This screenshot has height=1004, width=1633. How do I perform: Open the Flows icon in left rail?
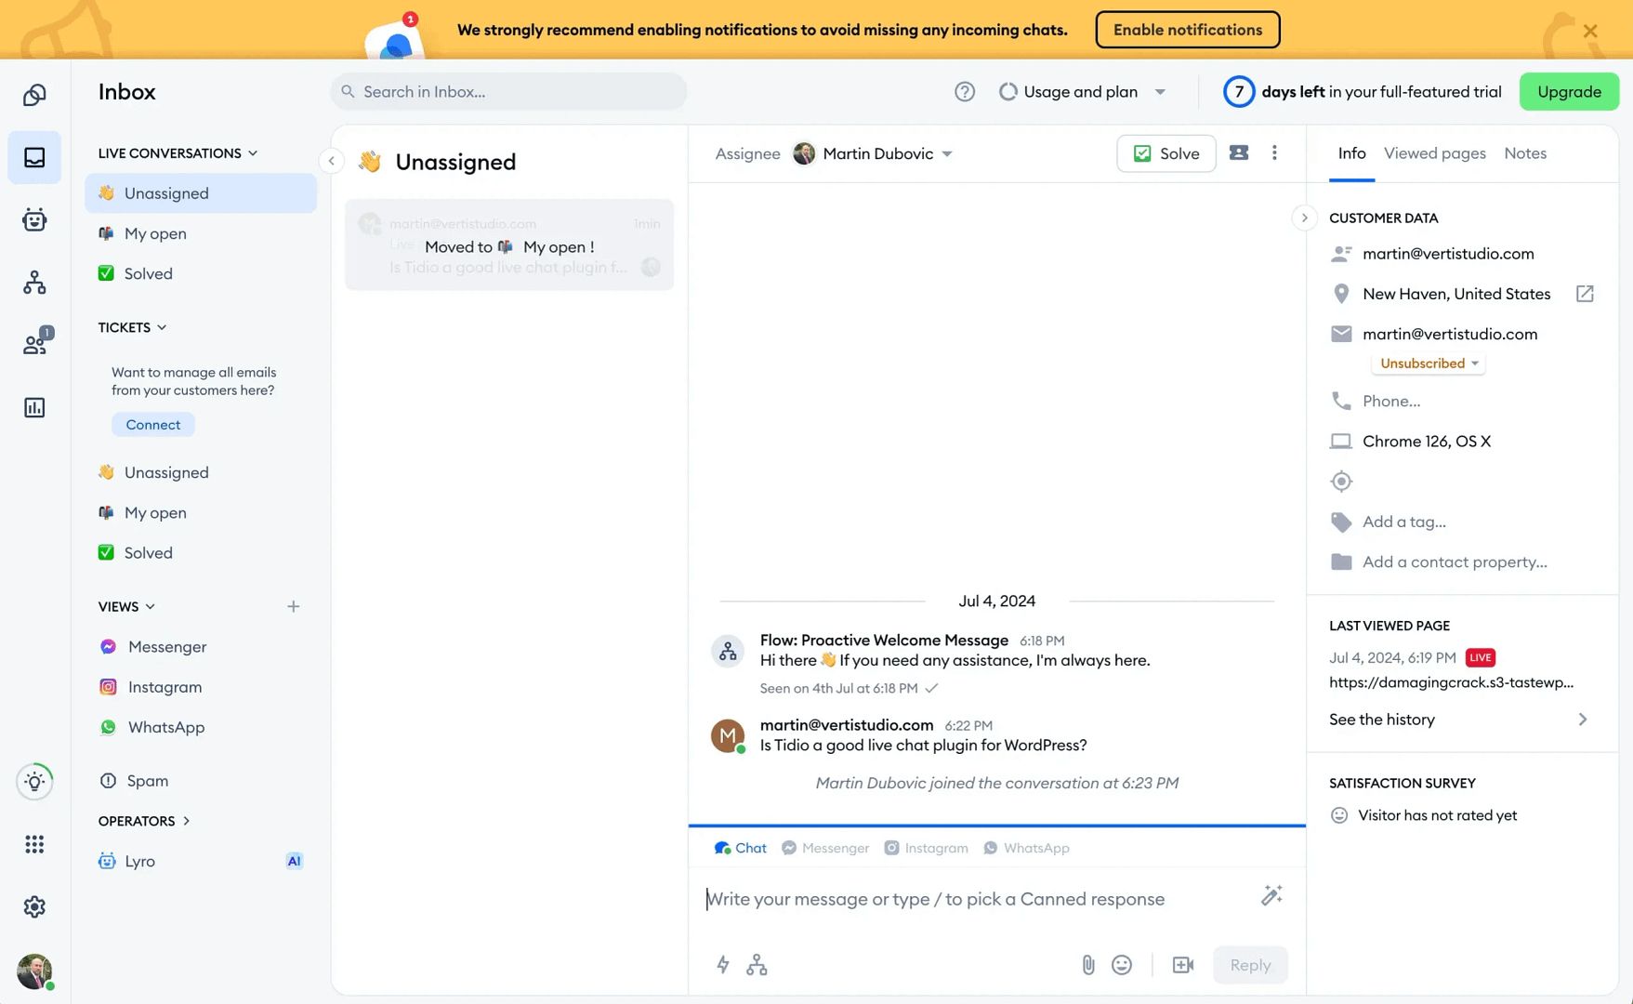(x=34, y=283)
